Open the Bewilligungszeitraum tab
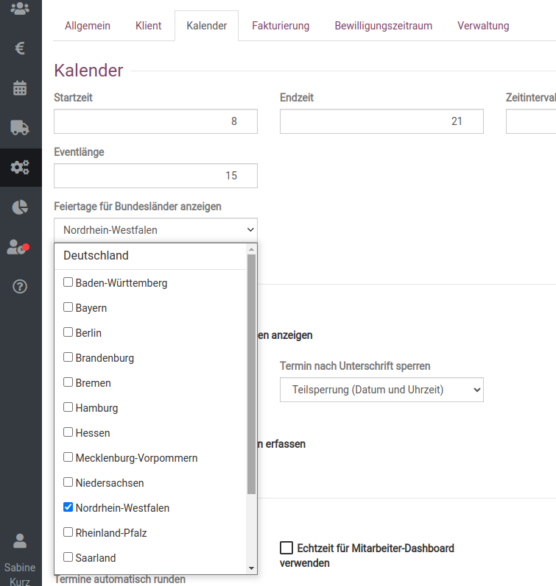The image size is (556, 586). click(x=383, y=26)
